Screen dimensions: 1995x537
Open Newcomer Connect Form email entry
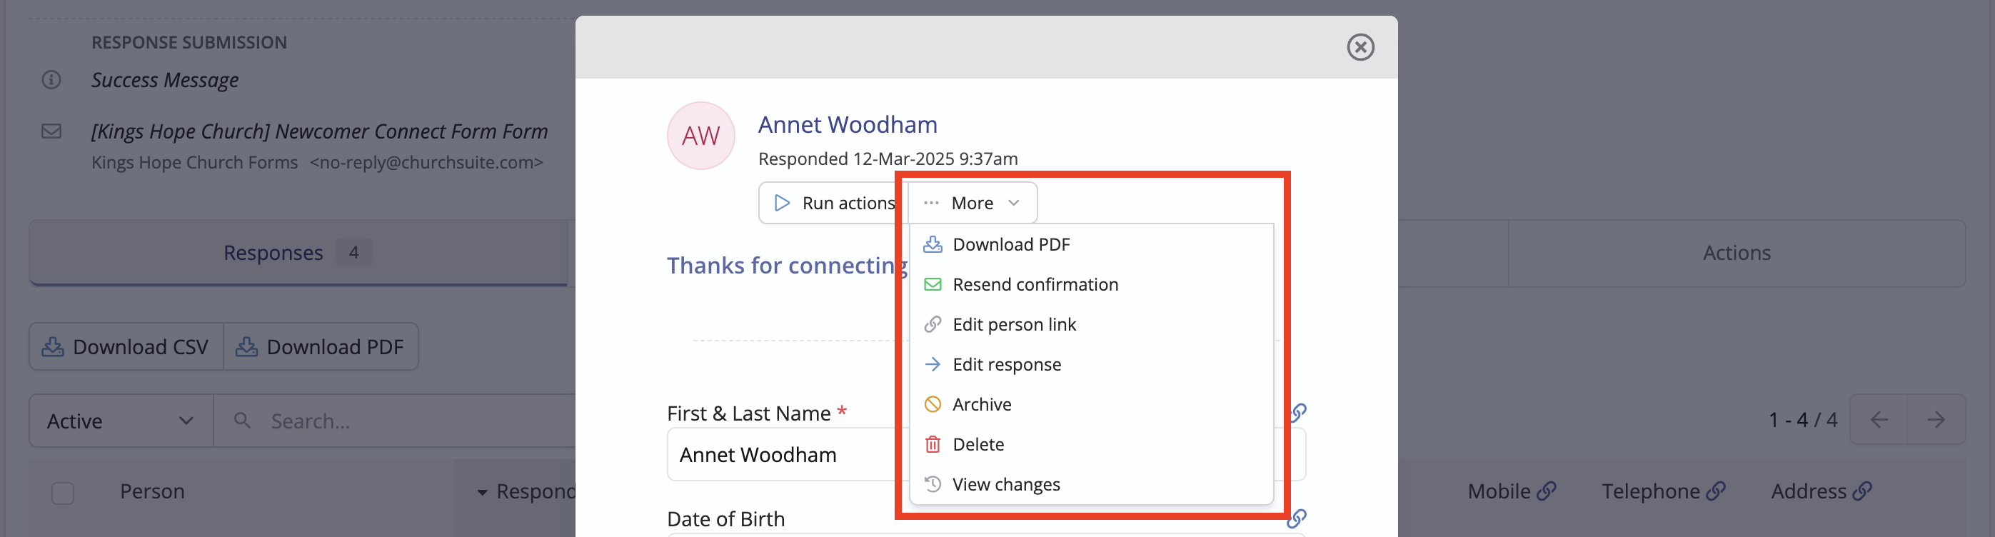(x=319, y=131)
